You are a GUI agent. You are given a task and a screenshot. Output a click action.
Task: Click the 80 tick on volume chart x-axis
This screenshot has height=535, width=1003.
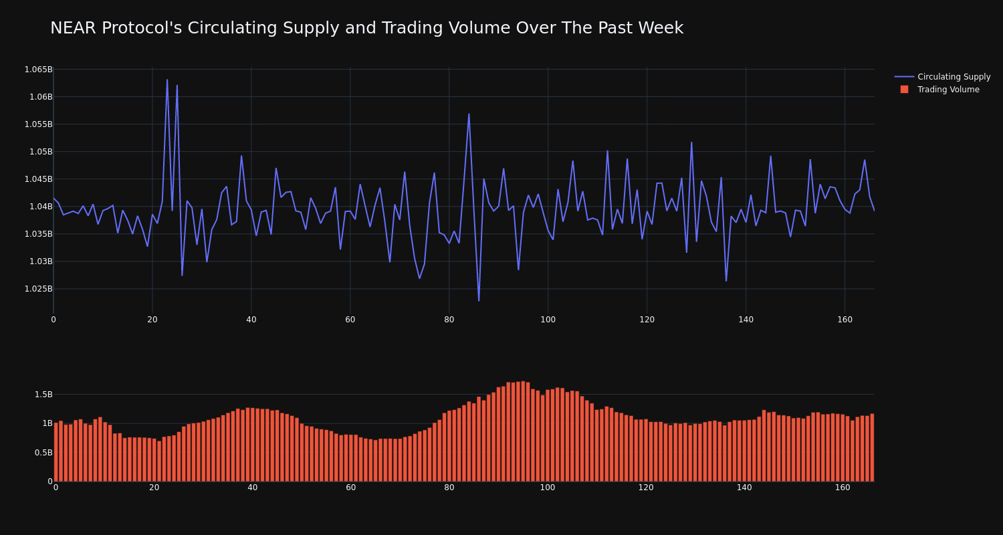click(x=449, y=488)
